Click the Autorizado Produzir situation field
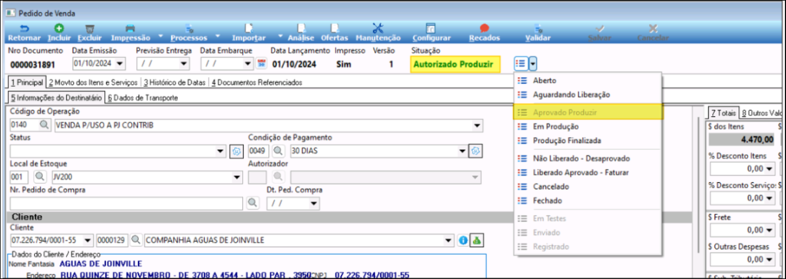This screenshot has width=786, height=279. (455, 64)
